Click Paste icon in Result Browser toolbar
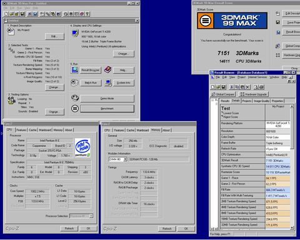 242,87
